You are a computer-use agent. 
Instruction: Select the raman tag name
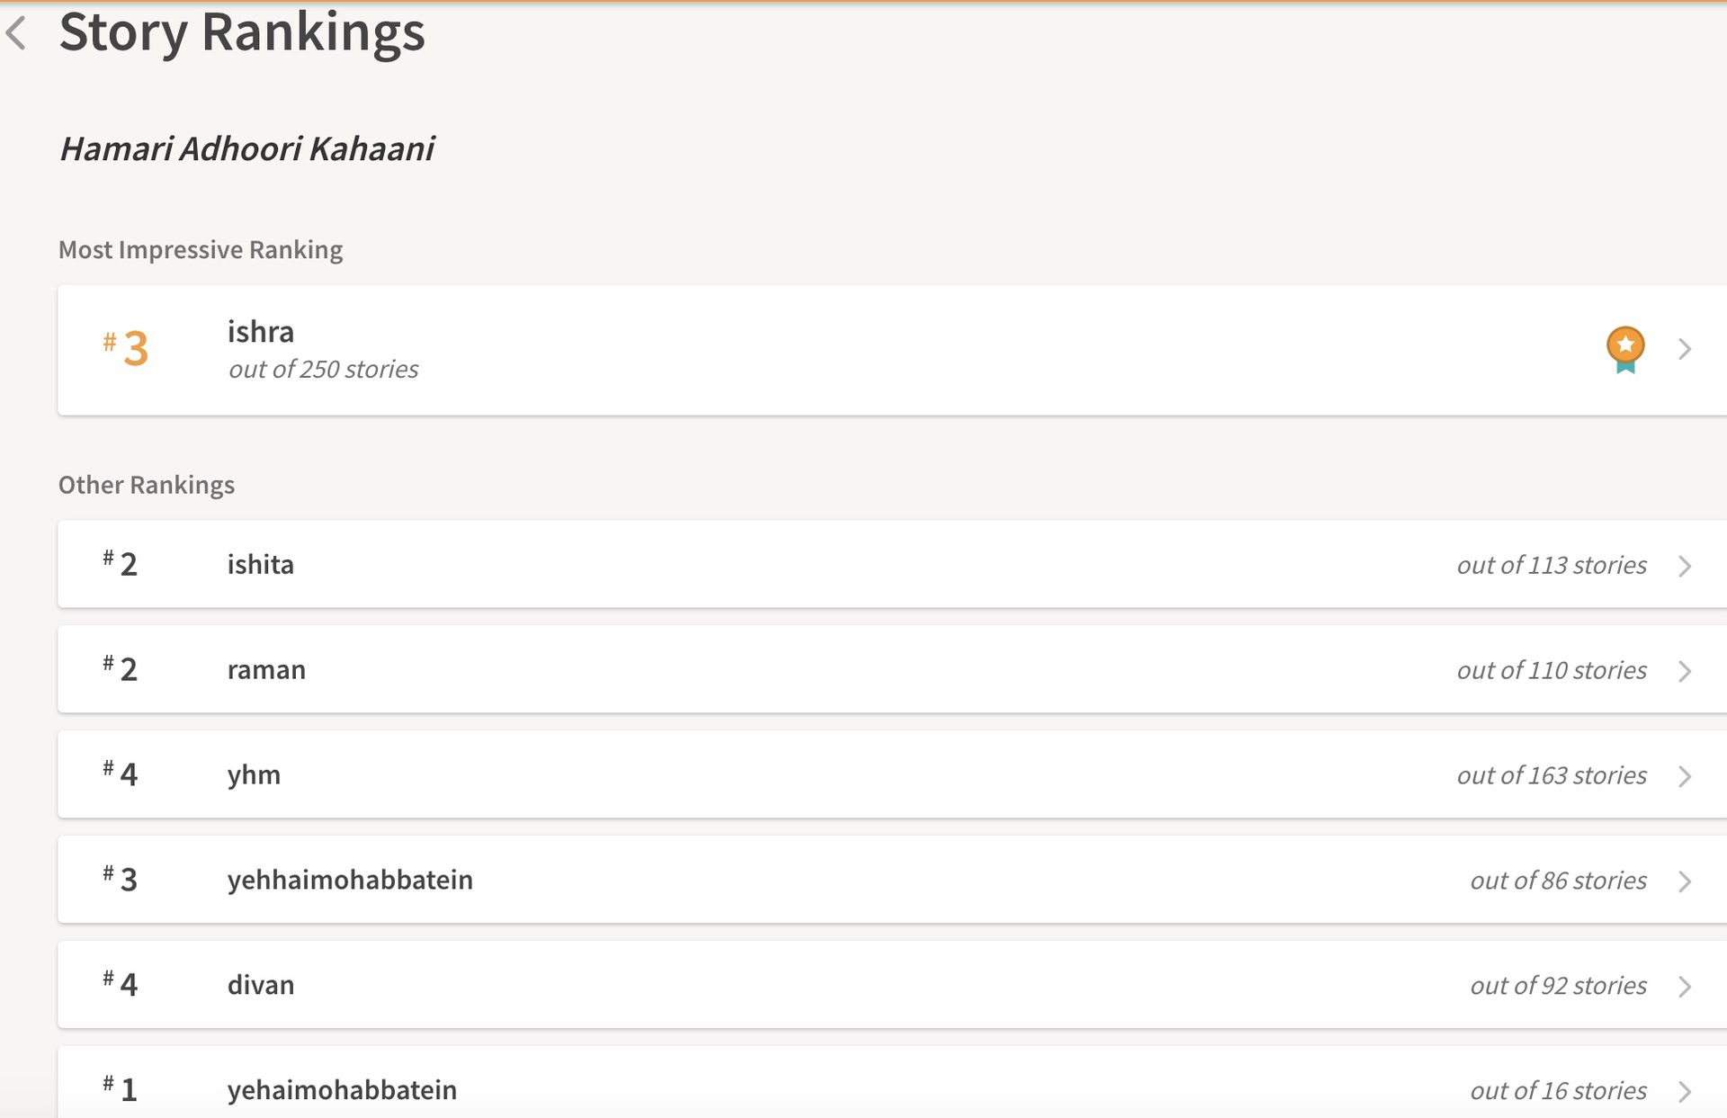point(266,670)
